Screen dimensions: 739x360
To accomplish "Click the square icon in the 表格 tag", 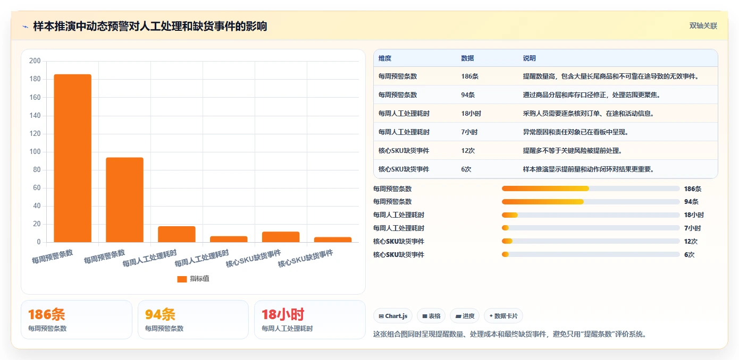I will (x=425, y=316).
